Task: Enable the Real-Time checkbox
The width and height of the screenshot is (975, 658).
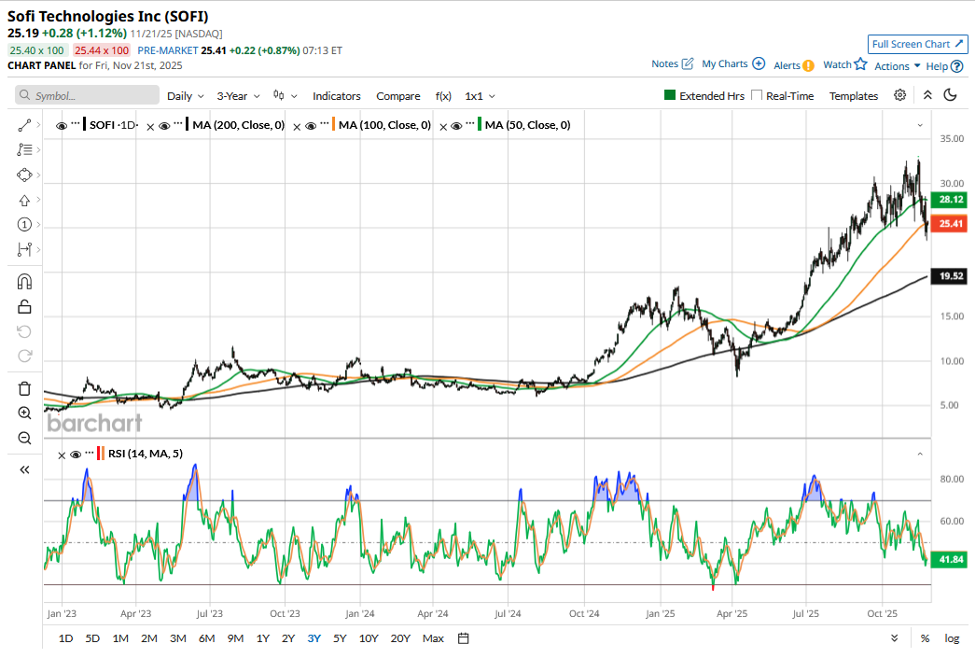Action: pos(757,95)
